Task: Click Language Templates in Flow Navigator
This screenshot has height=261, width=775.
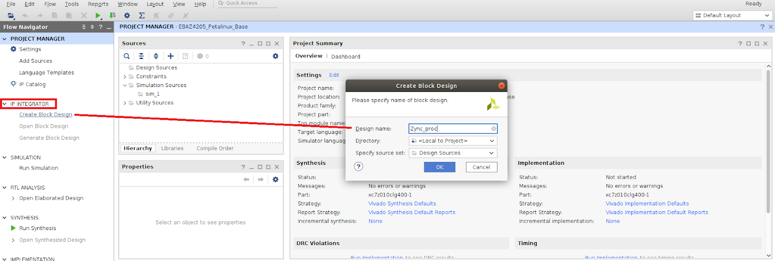Action: tap(46, 72)
